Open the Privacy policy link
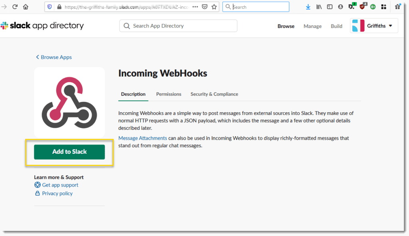The width and height of the screenshot is (409, 236). [58, 193]
